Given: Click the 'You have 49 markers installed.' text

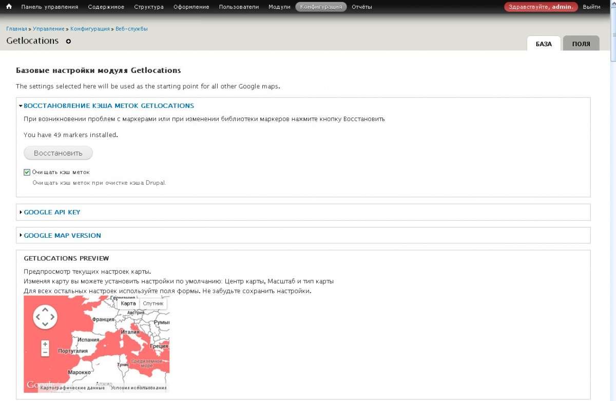Looking at the screenshot, I should [x=71, y=135].
